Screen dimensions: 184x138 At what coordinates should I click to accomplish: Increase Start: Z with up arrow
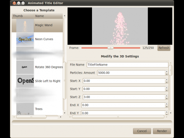pyautogui.click(x=167, y=96)
